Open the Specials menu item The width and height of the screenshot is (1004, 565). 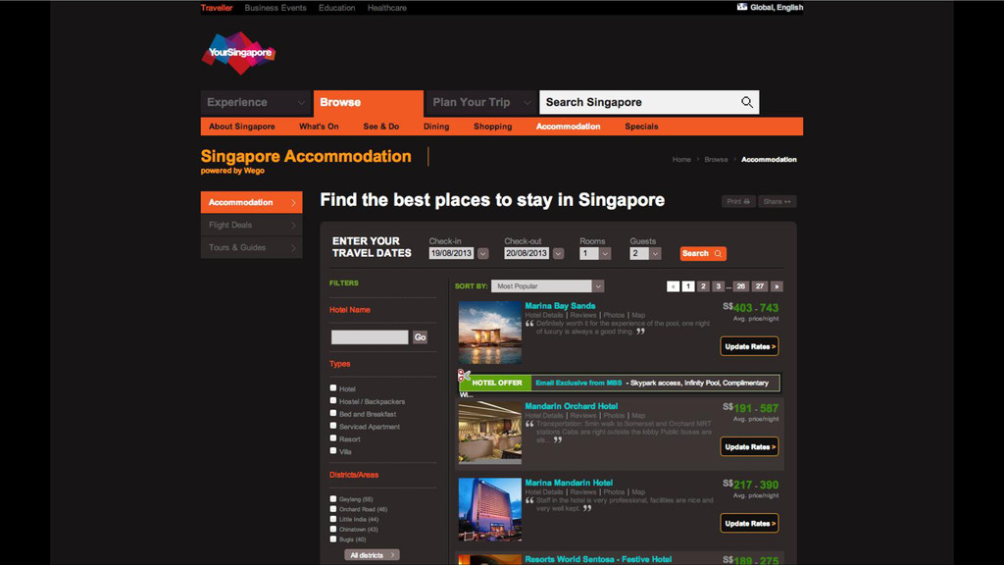[641, 127]
